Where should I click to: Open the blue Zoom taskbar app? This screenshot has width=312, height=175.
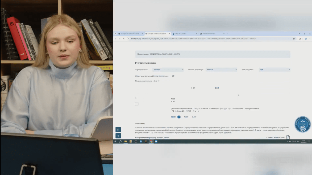156,142
